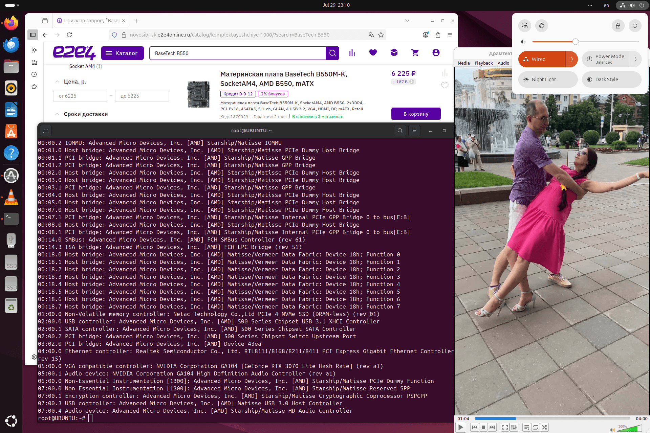Open BaseTech motherboard product thumbnail
Image resolution: width=650 pixels, height=433 pixels.
[198, 94]
